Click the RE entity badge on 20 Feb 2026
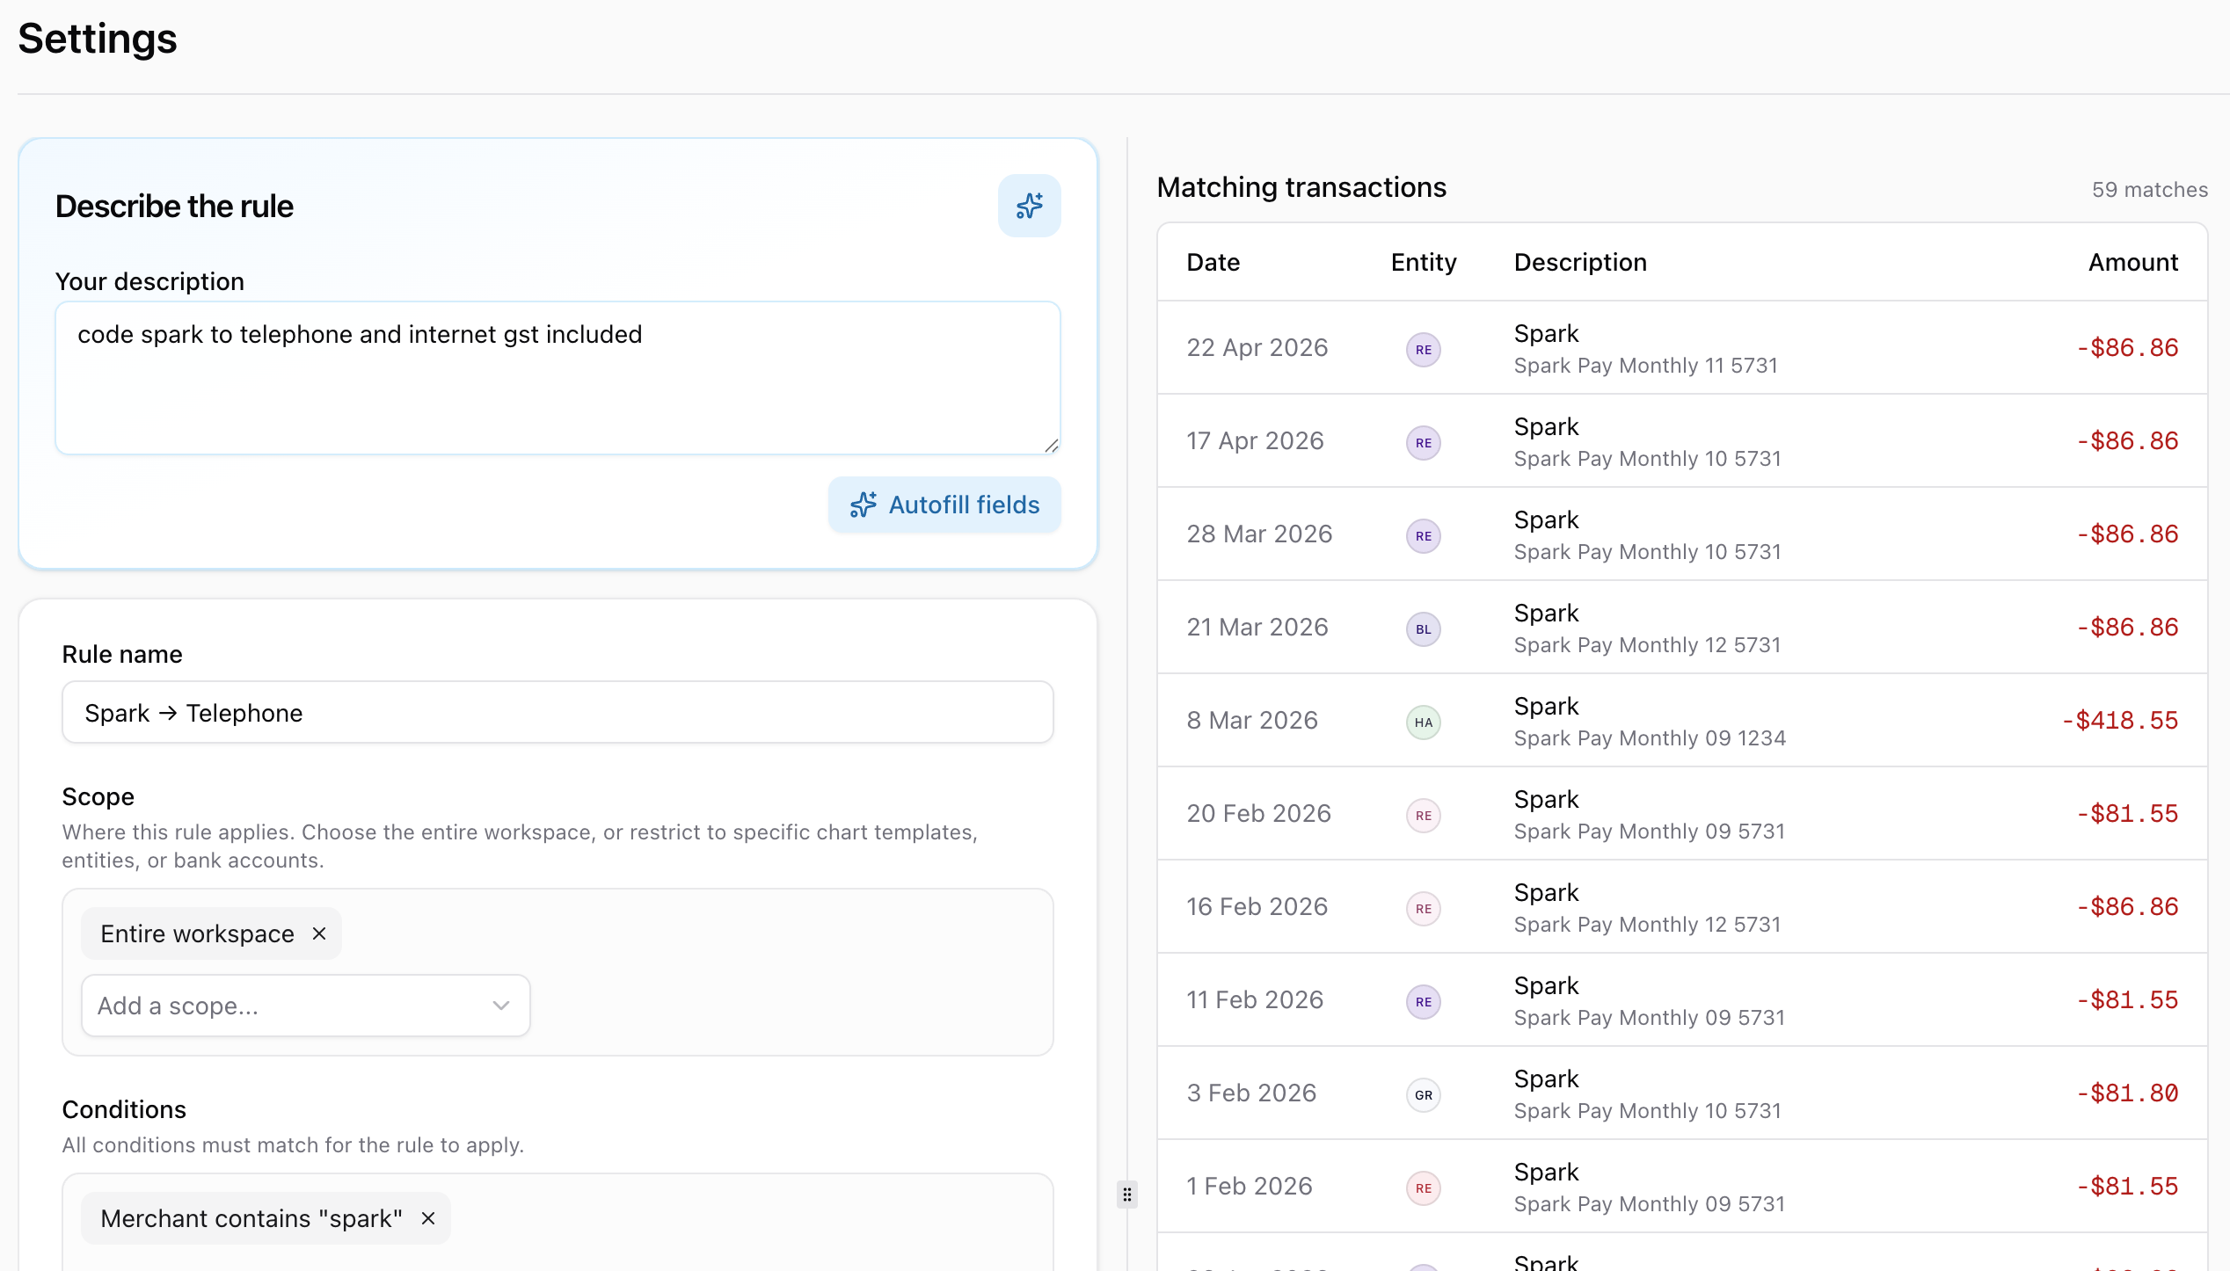Viewport: 2230px width, 1271px height. point(1423,816)
